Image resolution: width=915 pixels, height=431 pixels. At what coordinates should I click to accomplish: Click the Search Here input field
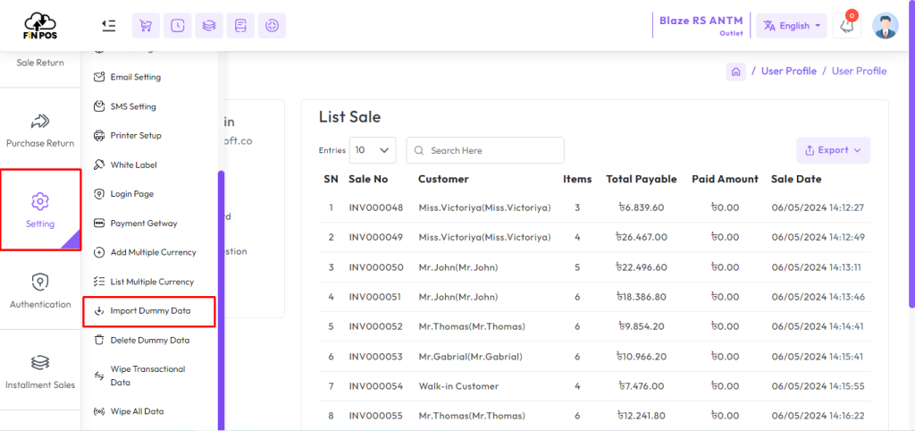click(493, 150)
